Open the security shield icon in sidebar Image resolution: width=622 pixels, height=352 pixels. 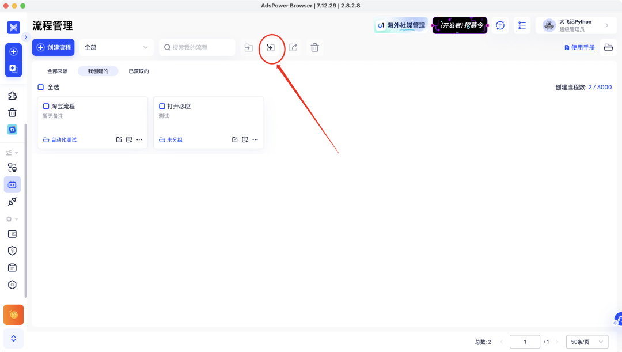pos(12,251)
